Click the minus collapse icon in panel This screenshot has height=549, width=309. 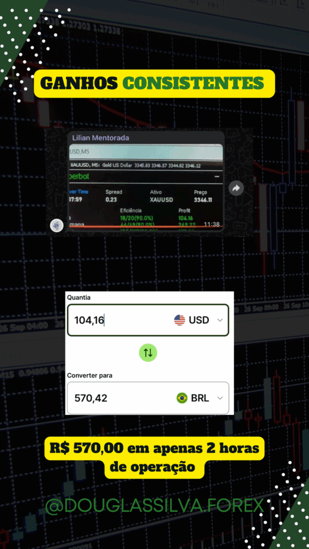tap(217, 177)
